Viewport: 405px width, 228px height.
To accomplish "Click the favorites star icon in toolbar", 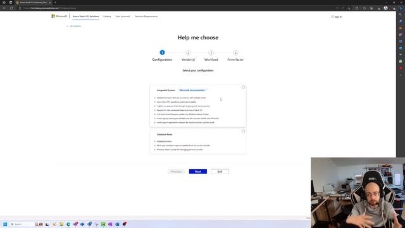I will pos(364,8).
